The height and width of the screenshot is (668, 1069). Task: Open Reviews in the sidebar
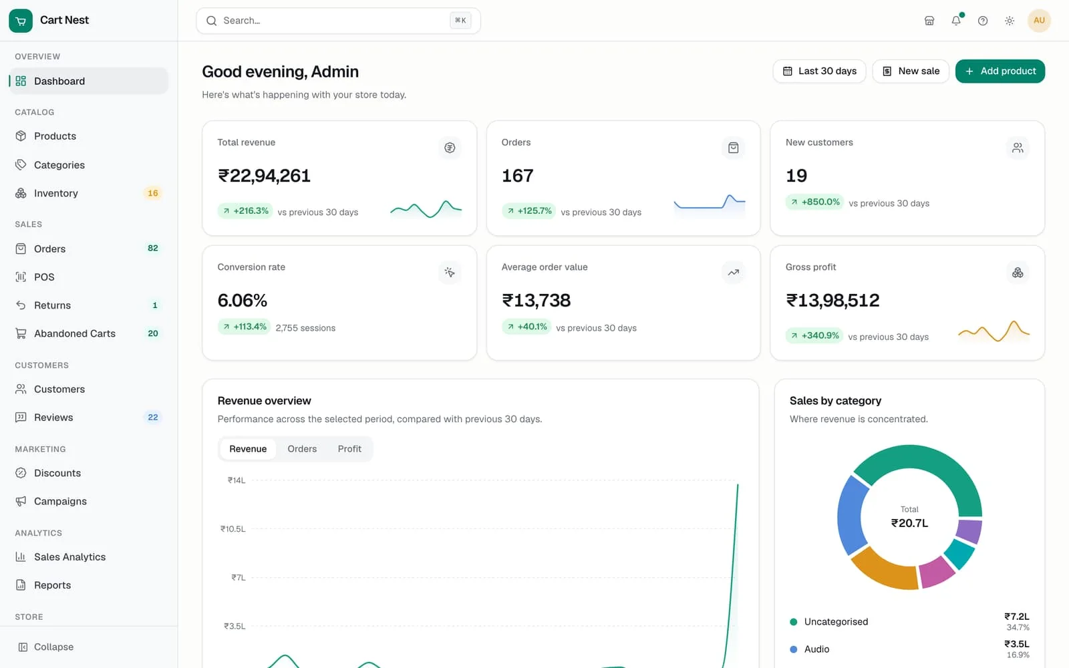88,417
